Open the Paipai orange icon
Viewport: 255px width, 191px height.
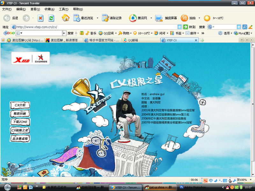[x=185, y=18]
